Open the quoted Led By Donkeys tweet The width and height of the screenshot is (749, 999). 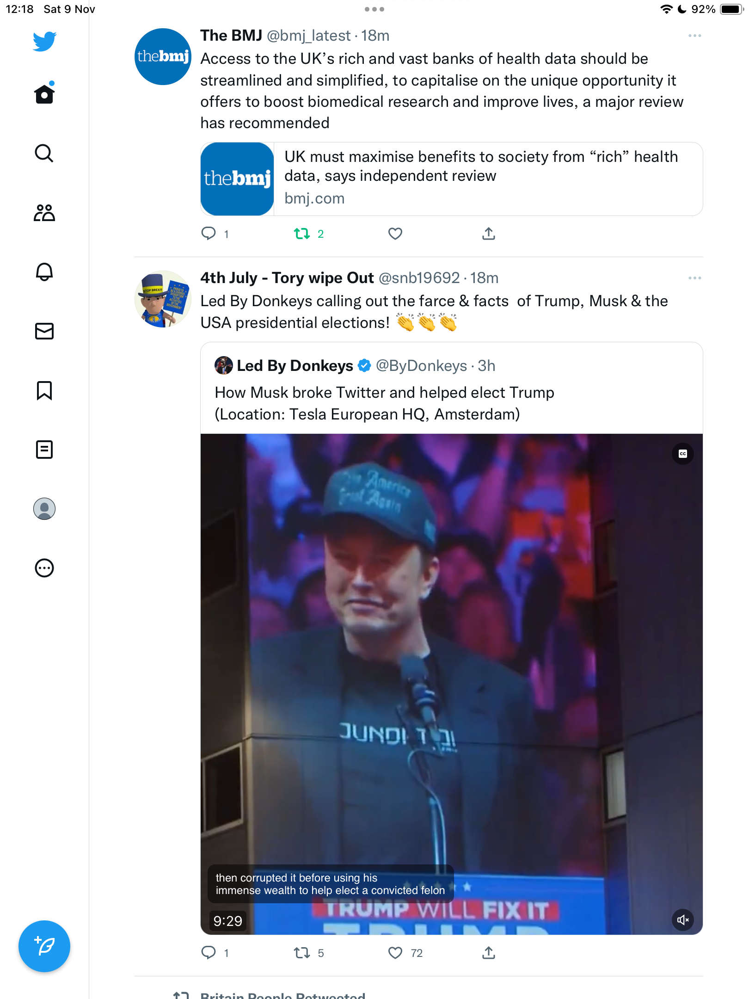point(452,388)
